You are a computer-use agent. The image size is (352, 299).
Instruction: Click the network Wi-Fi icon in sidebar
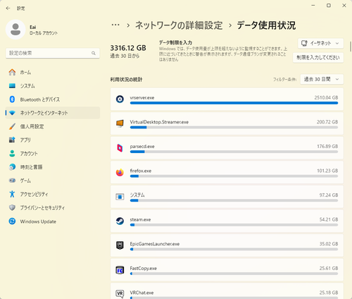[12, 113]
